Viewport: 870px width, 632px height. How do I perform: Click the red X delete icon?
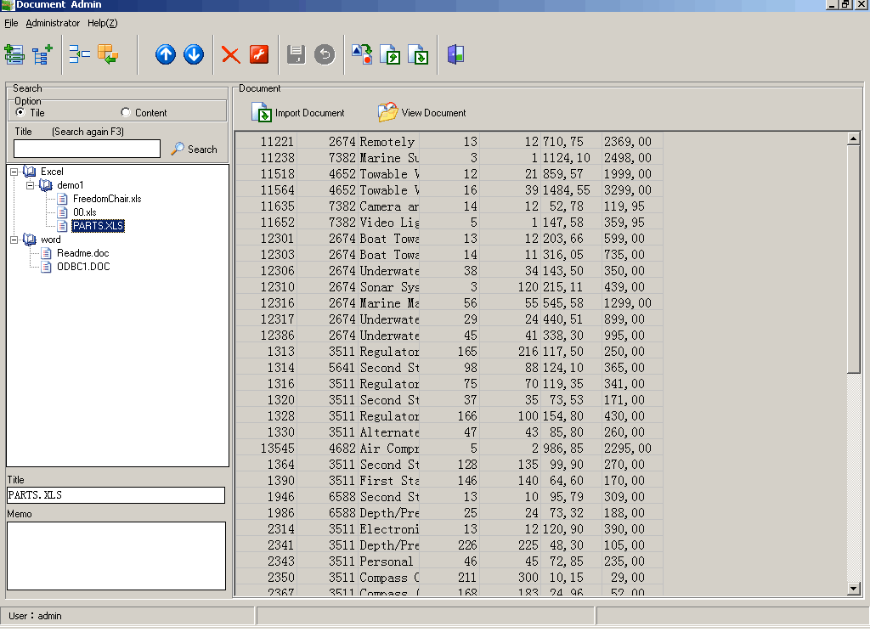pos(230,55)
